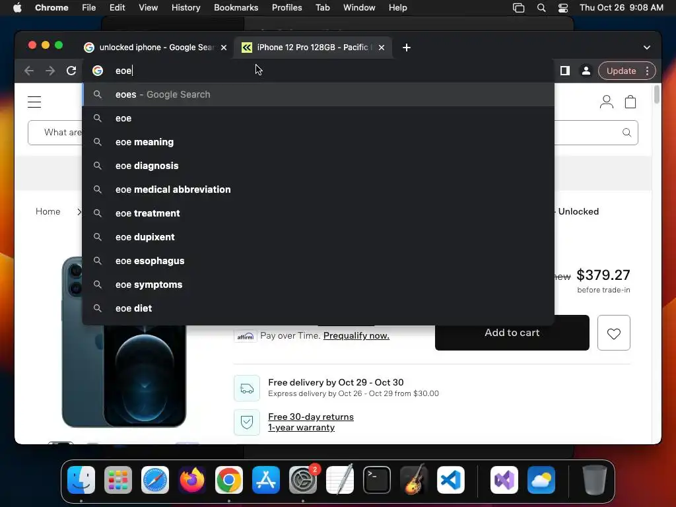This screenshot has height=507, width=676.
Task: Click the Add to cart button
Action: [x=512, y=333]
